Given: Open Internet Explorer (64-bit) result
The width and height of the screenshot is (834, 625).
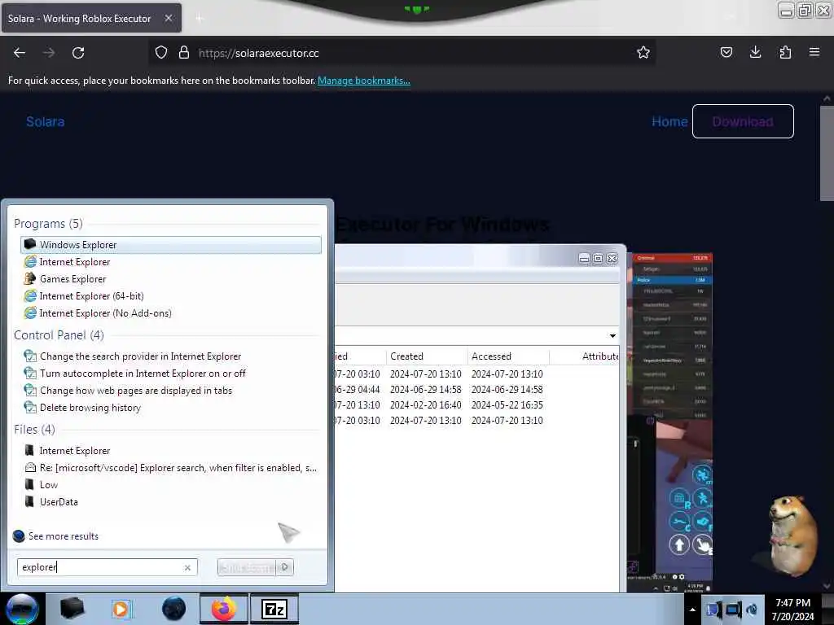Looking at the screenshot, I should pyautogui.click(x=171, y=296).
